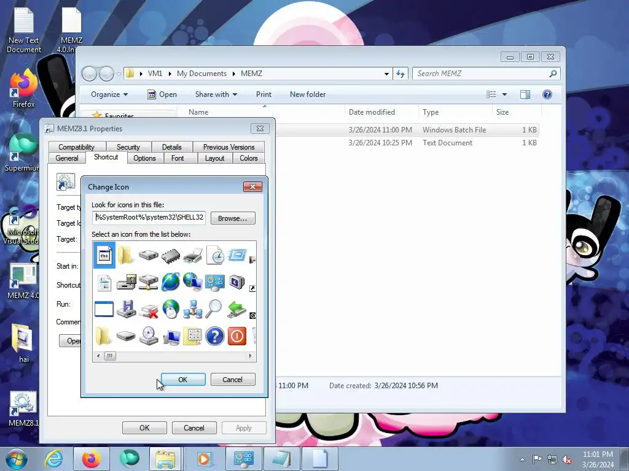Image resolution: width=629 pixels, height=471 pixels.
Task: Choose the Internet Explorer globe icon in list
Action: click(x=171, y=282)
